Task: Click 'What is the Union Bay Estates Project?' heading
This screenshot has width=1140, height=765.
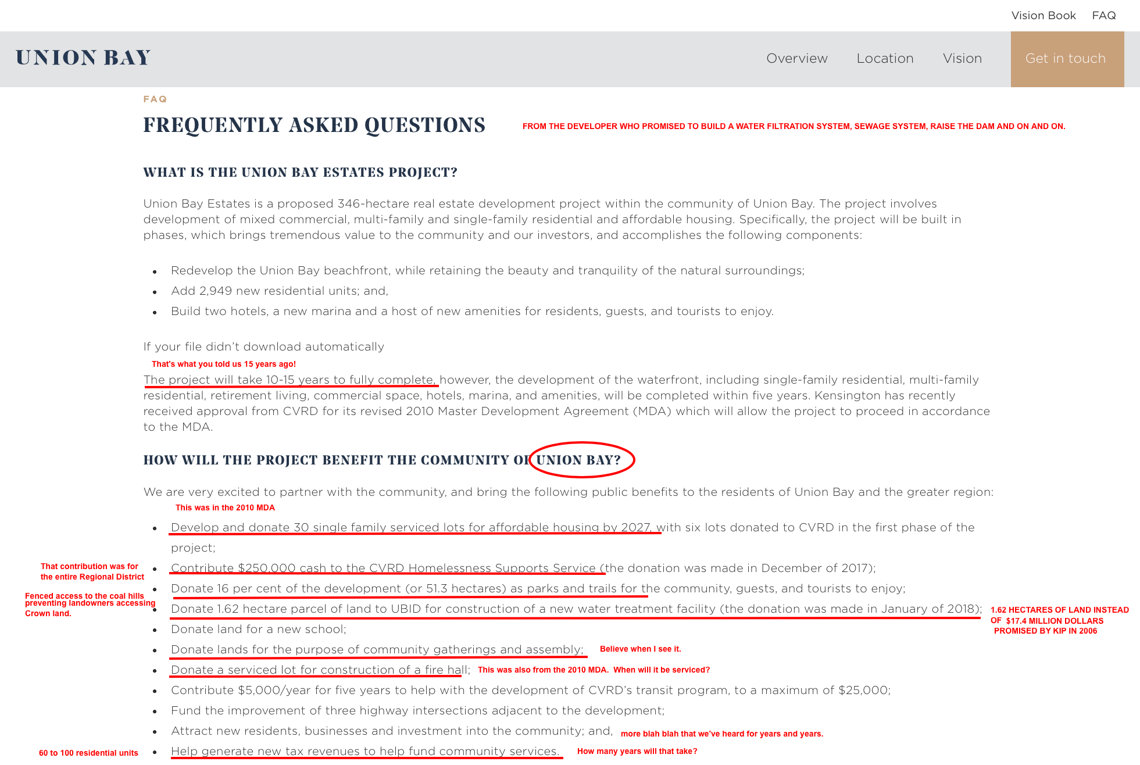Action: (300, 173)
